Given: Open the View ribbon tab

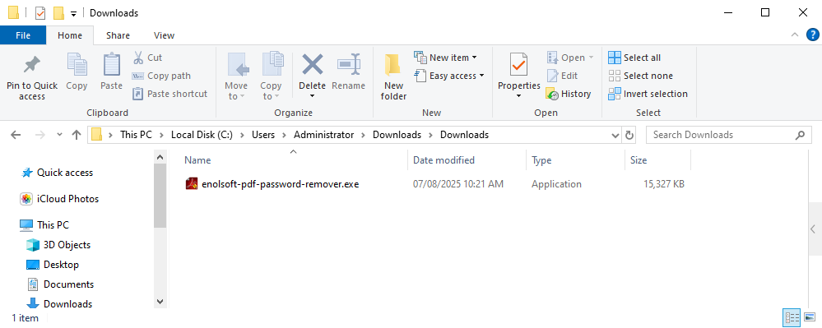Looking at the screenshot, I should click(164, 35).
